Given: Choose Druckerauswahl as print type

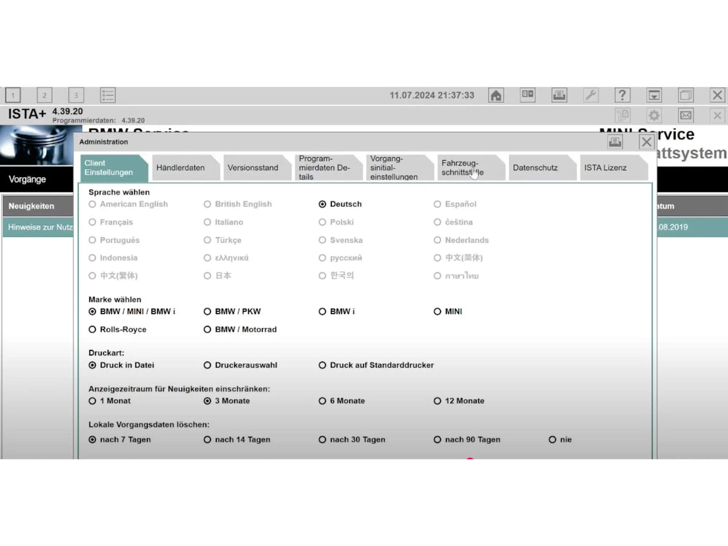Looking at the screenshot, I should coord(207,365).
